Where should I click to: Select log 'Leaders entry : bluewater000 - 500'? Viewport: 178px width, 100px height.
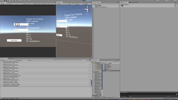[x=44, y=76]
